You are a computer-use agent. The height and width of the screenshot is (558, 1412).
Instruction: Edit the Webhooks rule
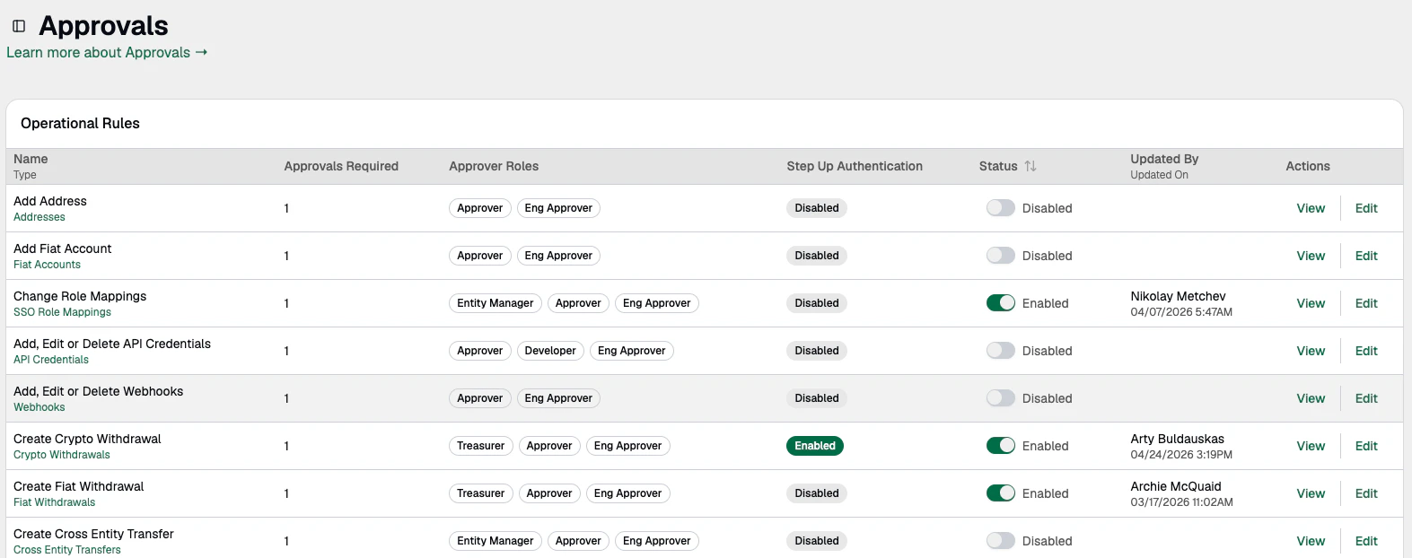(1366, 398)
